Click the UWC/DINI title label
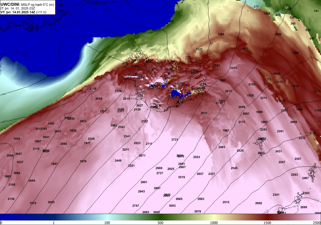This screenshot has width=321, height=225. pyautogui.click(x=10, y=4)
